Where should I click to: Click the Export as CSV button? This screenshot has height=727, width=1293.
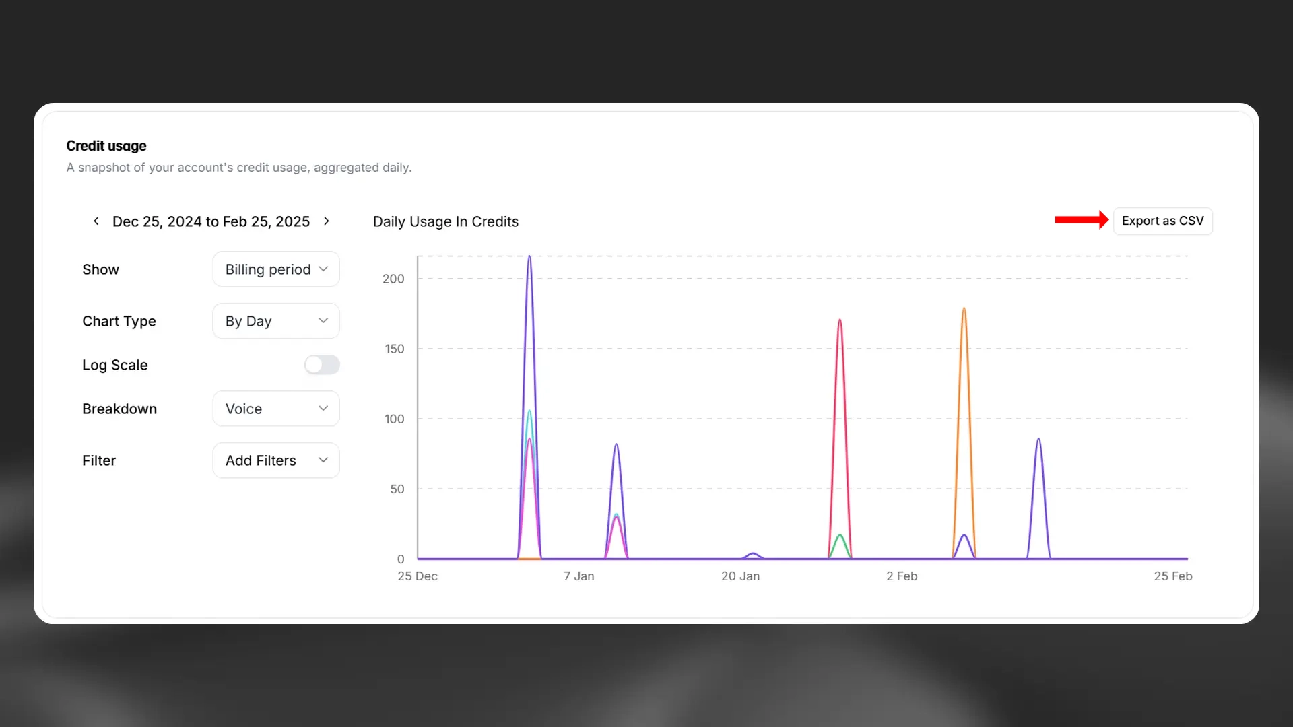(1163, 221)
